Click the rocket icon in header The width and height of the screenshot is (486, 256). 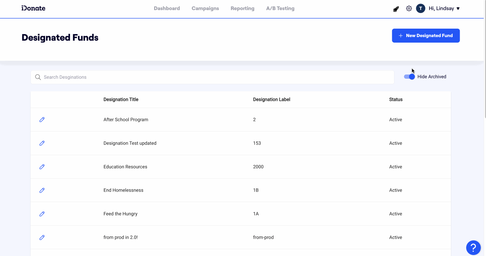pyautogui.click(x=396, y=9)
